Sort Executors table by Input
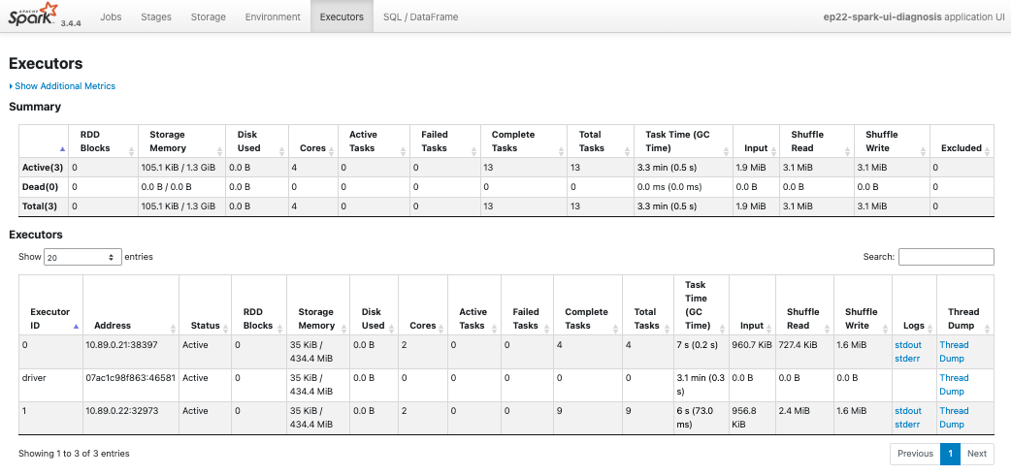The height and width of the screenshot is (475, 1011). 753,304
